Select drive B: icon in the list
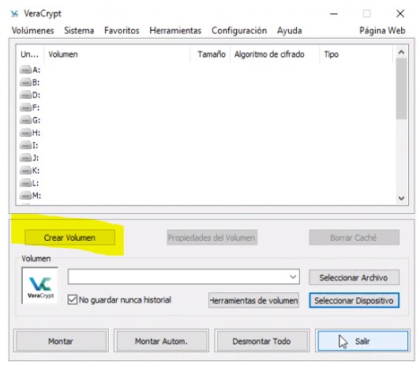420x365 pixels. coord(25,82)
